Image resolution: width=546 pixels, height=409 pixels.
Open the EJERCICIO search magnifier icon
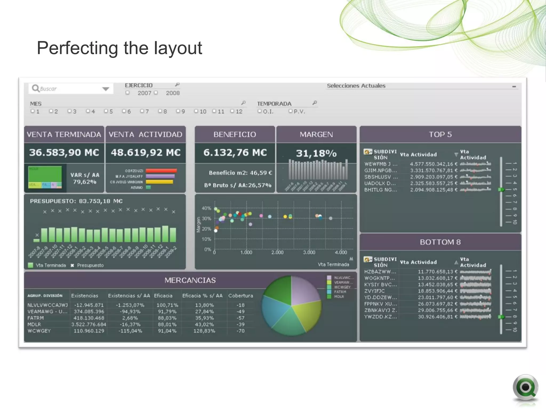coord(177,85)
